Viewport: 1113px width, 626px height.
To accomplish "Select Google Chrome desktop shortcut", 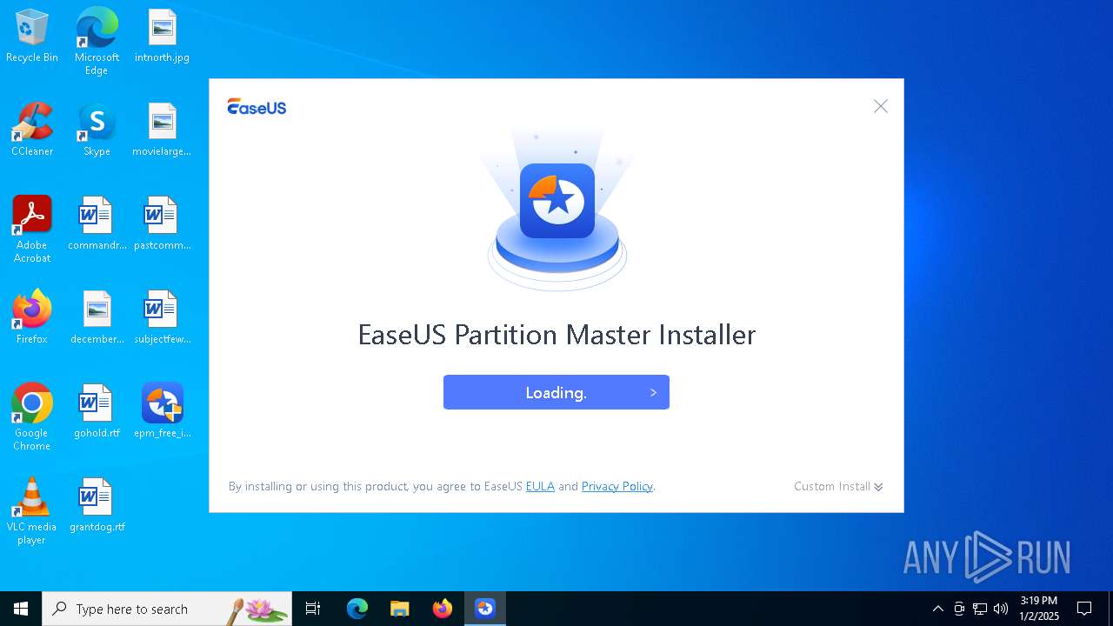I will tap(32, 417).
